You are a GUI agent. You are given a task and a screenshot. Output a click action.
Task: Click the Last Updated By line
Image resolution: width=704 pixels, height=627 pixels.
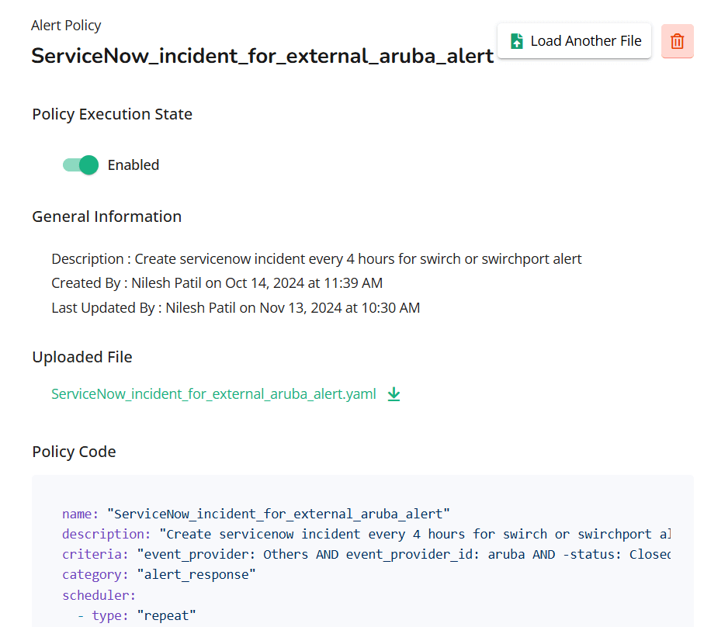[235, 308]
